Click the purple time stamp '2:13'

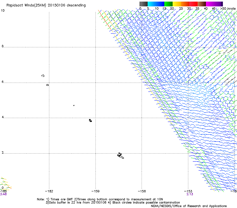190,194
